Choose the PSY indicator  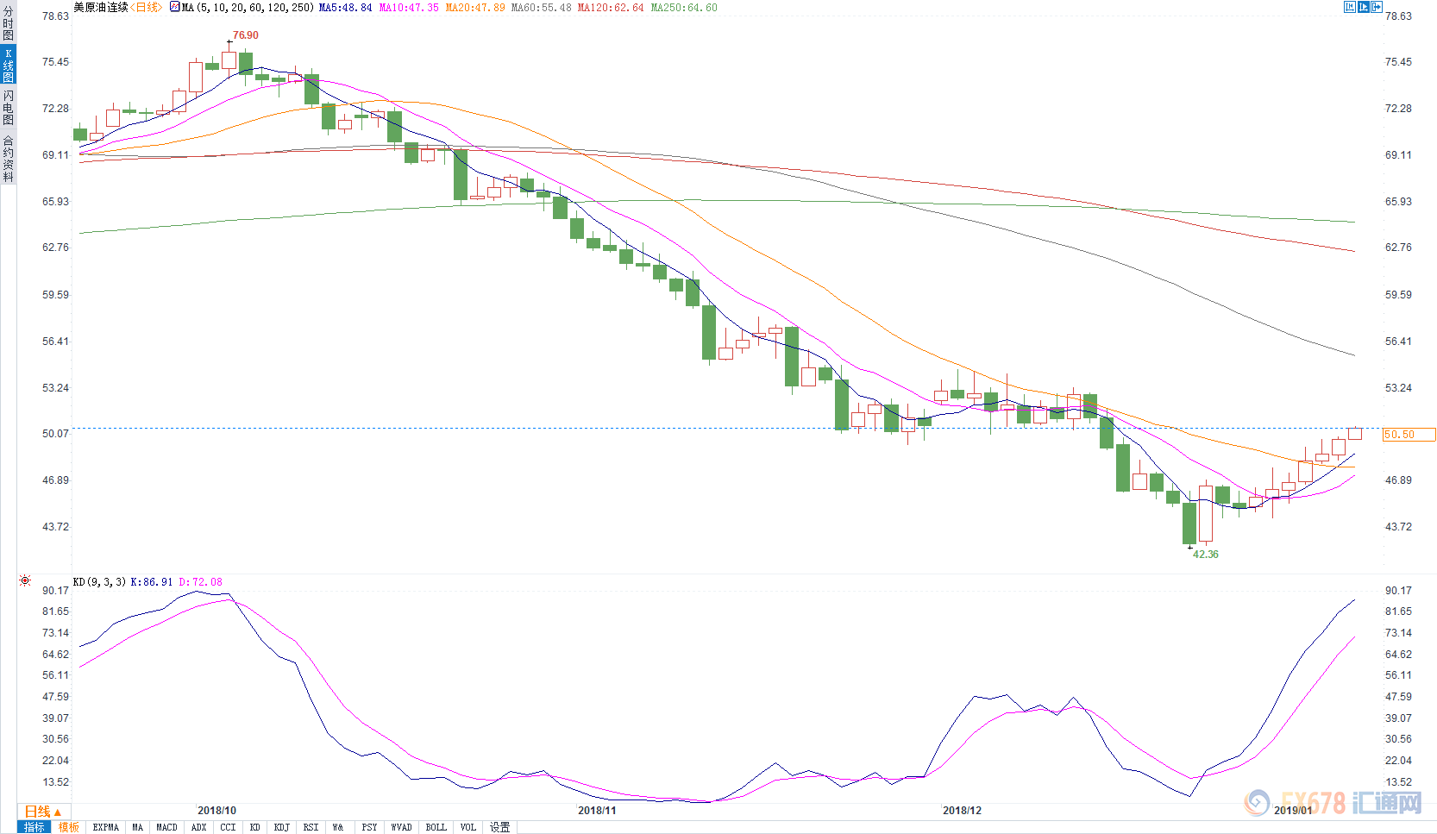pyautogui.click(x=370, y=827)
